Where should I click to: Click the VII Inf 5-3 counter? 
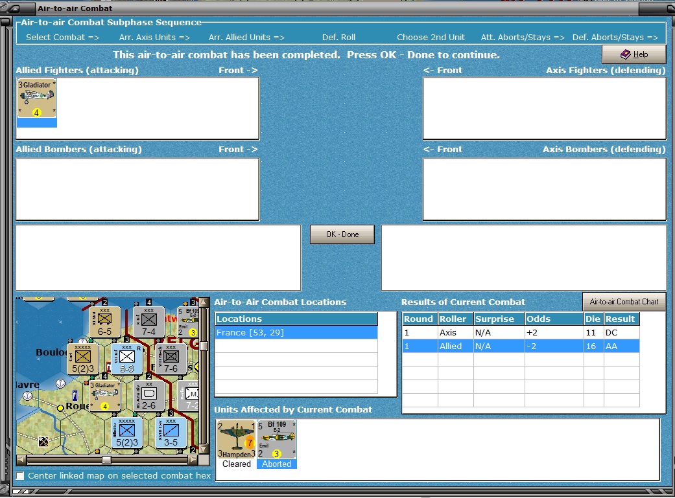point(126,359)
